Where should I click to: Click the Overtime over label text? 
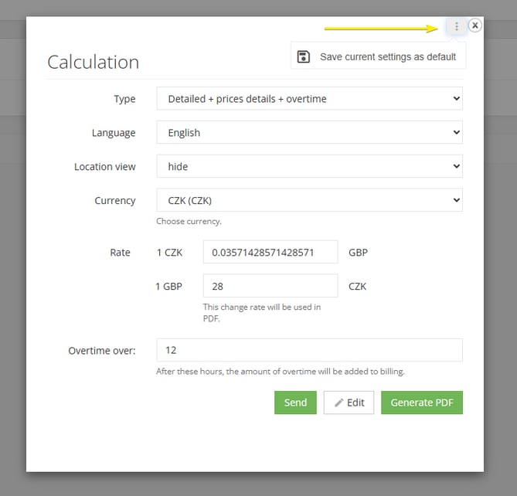(102, 351)
